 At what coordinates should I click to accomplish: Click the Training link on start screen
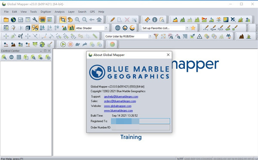coord(131,137)
